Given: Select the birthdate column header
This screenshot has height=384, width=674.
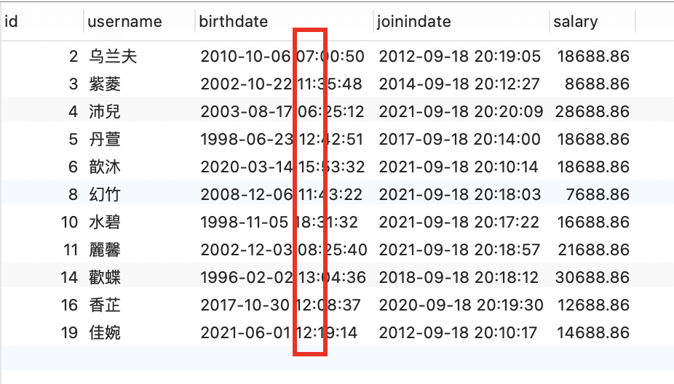Looking at the screenshot, I should click(234, 22).
